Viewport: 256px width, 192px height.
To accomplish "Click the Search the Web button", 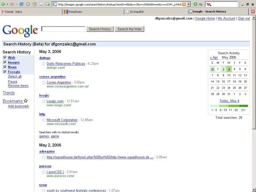I will [129, 29].
